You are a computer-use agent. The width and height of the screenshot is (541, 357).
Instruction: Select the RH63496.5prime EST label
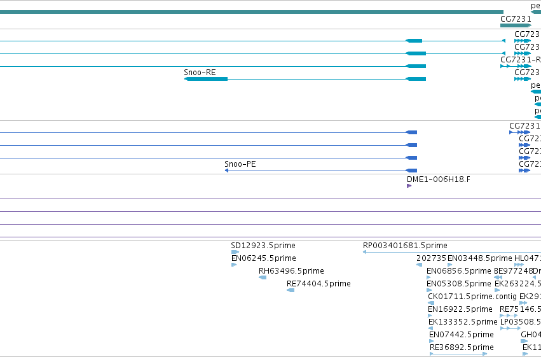(291, 271)
